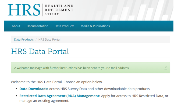Open the Data Products menu
This screenshot has width=185, height=109.
tap(65, 26)
